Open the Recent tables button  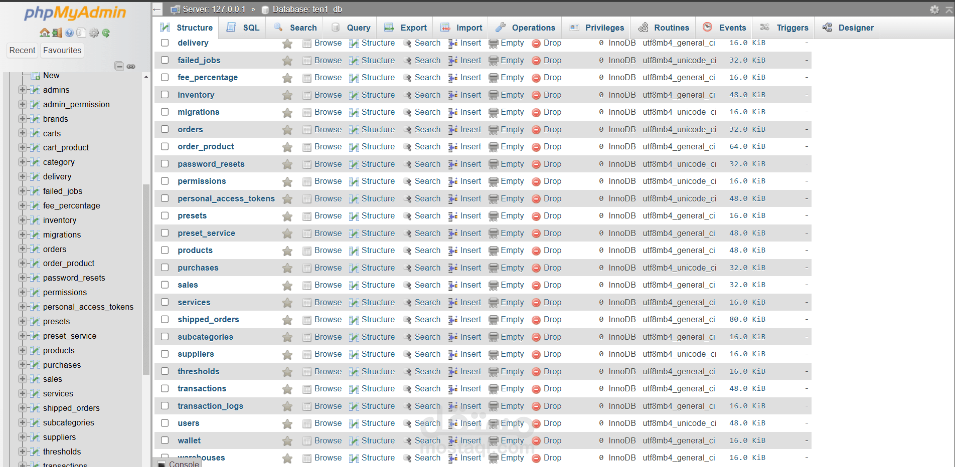coord(22,50)
